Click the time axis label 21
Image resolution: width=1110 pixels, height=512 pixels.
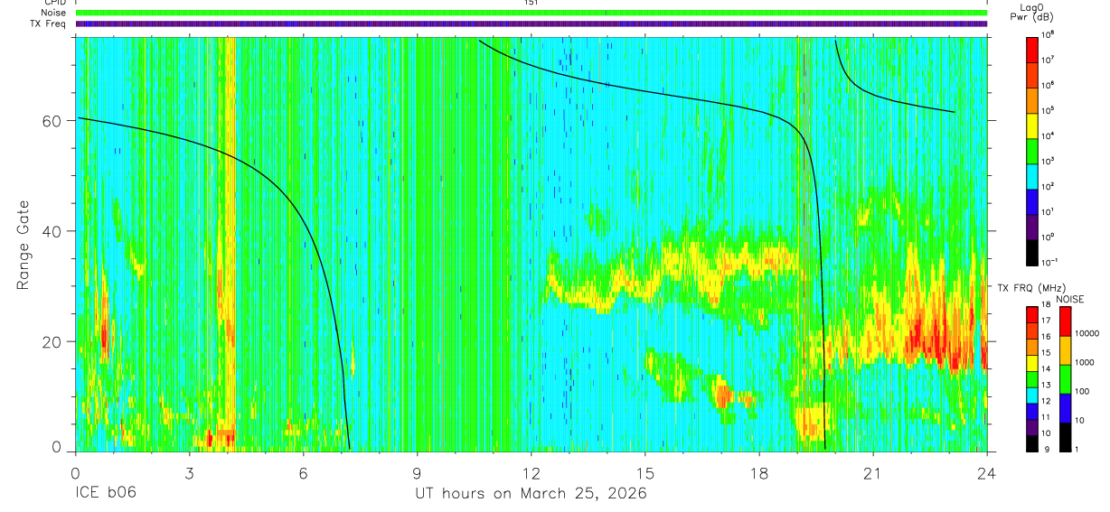(x=873, y=472)
